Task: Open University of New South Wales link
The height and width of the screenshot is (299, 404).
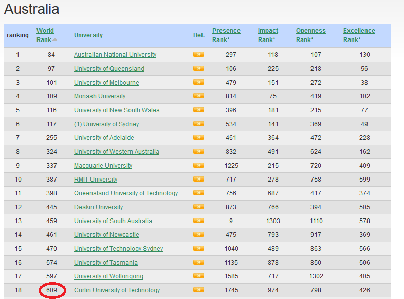Action: [x=117, y=110]
